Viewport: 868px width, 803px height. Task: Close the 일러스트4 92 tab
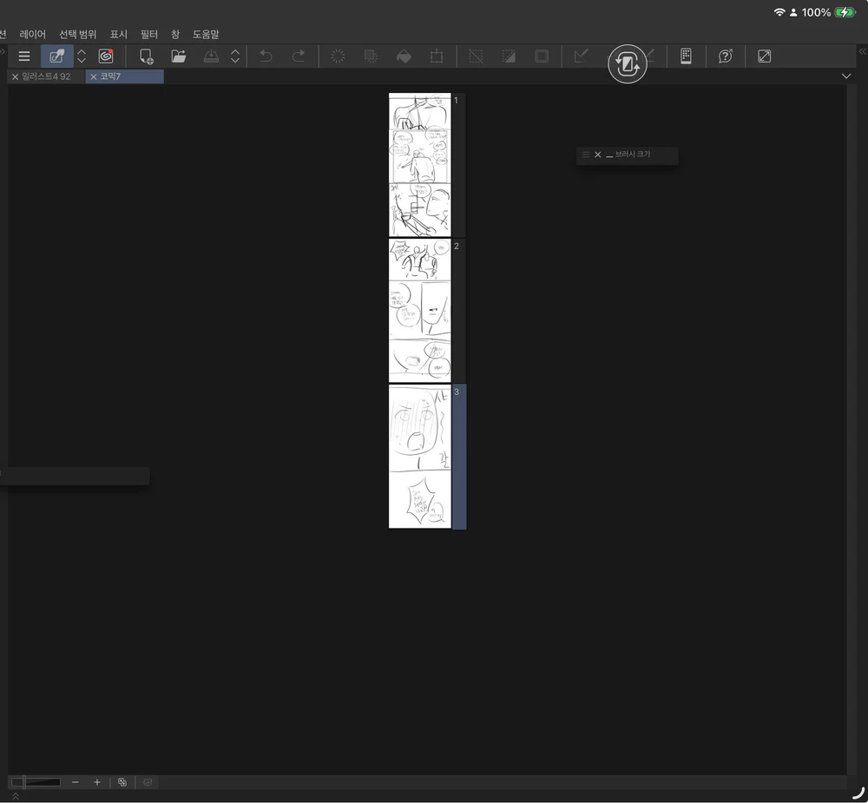click(15, 77)
